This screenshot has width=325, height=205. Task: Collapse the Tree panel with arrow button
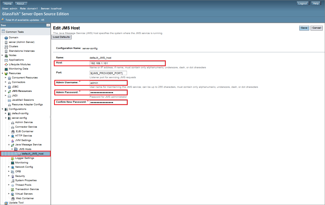coord(48,25)
